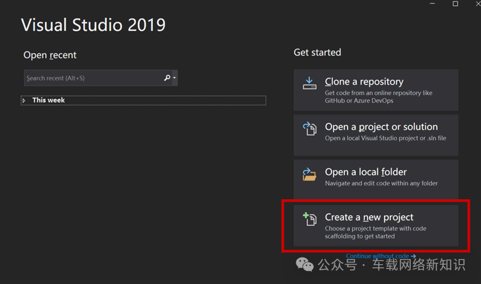Maximize the Visual Studio window
Viewport: 481px width, 284px height.
coord(455,4)
